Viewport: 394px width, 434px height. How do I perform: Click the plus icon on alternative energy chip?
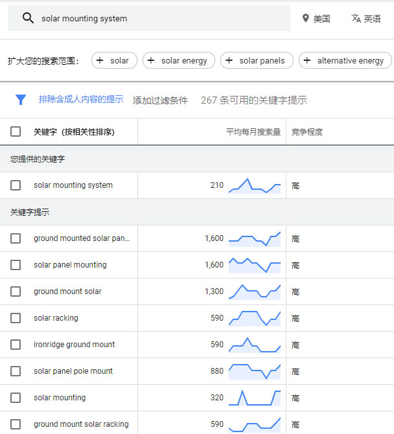307,60
